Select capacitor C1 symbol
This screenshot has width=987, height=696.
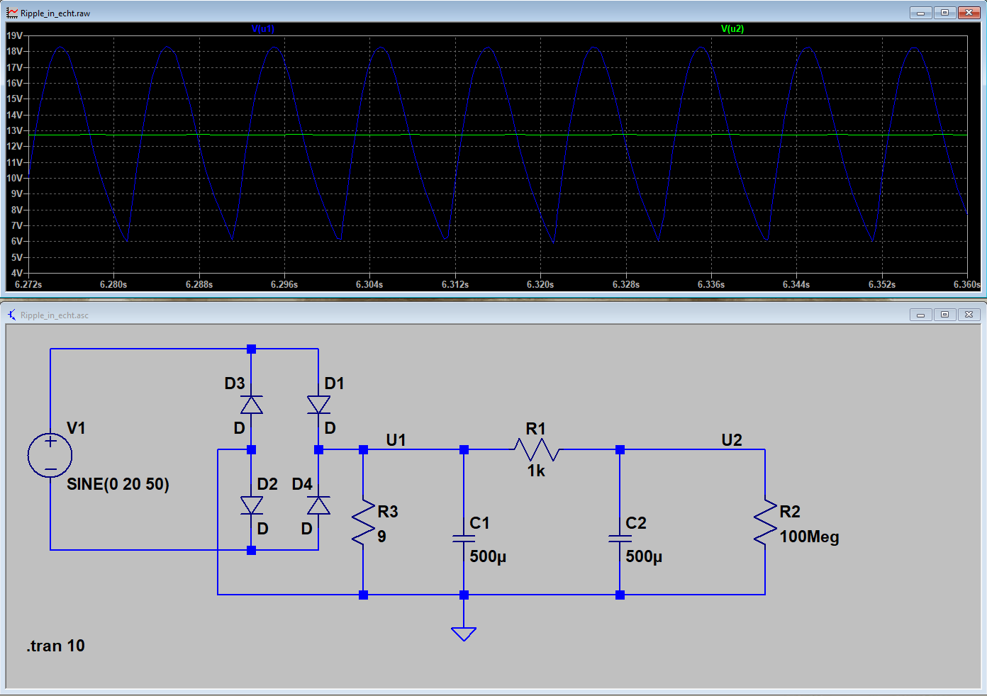pos(464,539)
